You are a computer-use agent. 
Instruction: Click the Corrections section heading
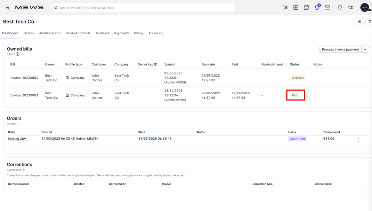click(x=19, y=165)
